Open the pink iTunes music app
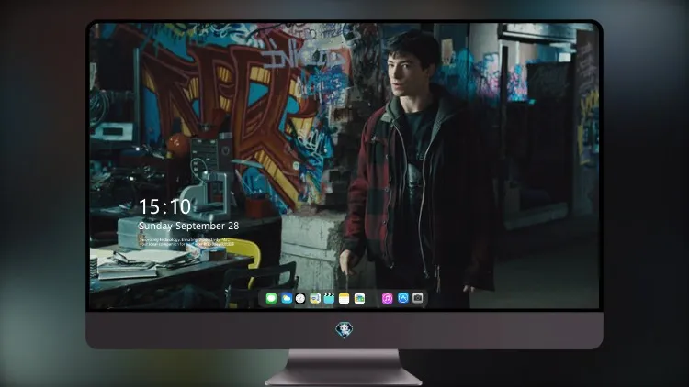 pyautogui.click(x=387, y=298)
